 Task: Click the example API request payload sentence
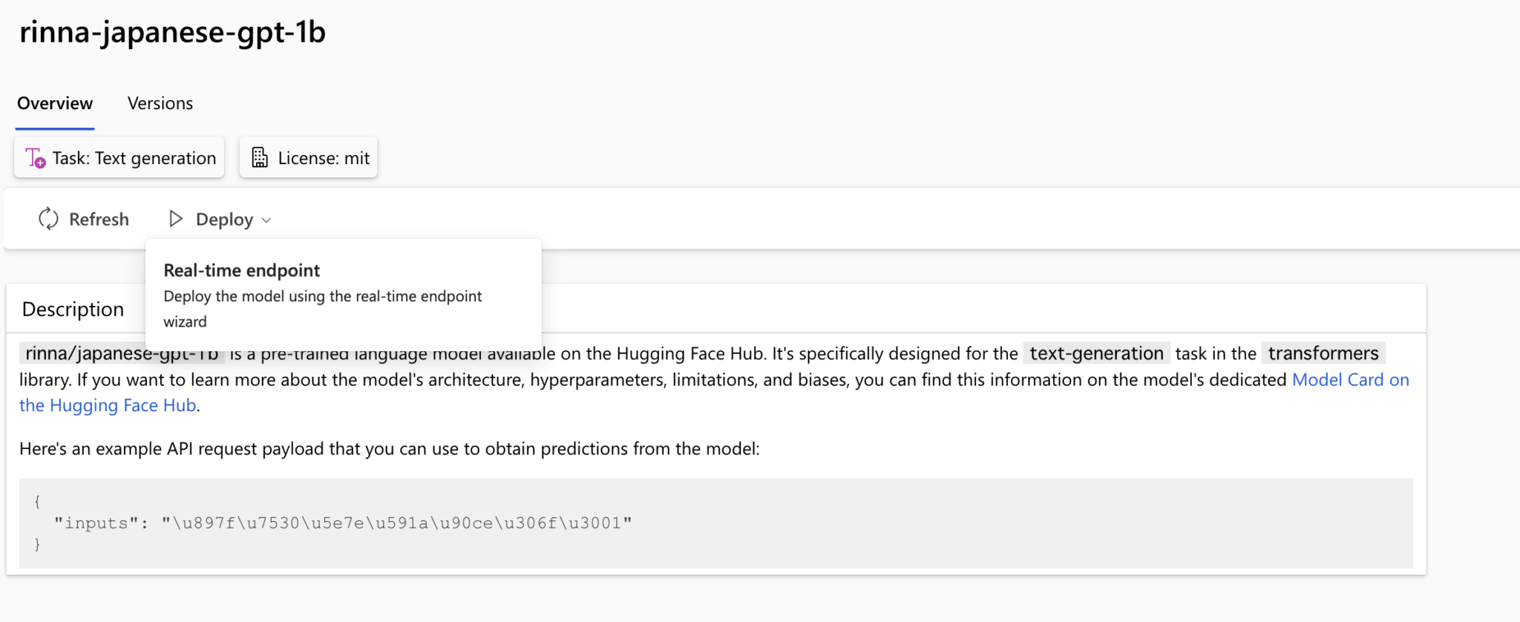[x=389, y=449]
